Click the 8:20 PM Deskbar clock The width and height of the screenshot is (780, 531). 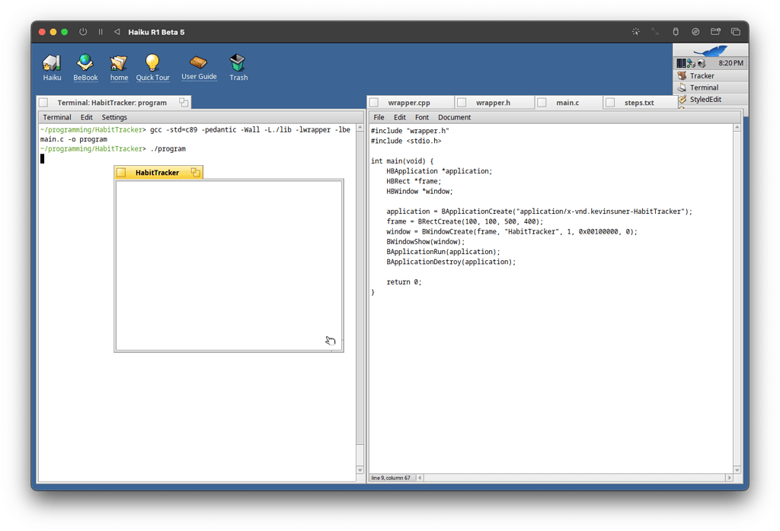[730, 63]
